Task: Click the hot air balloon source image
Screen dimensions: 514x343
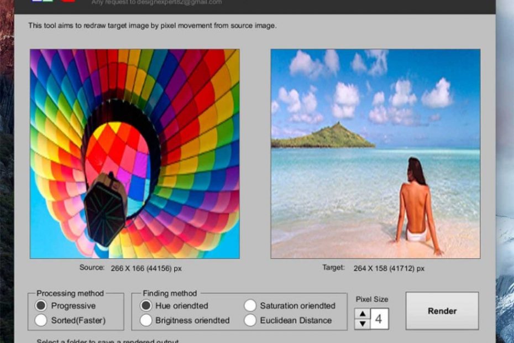Action: coord(134,154)
